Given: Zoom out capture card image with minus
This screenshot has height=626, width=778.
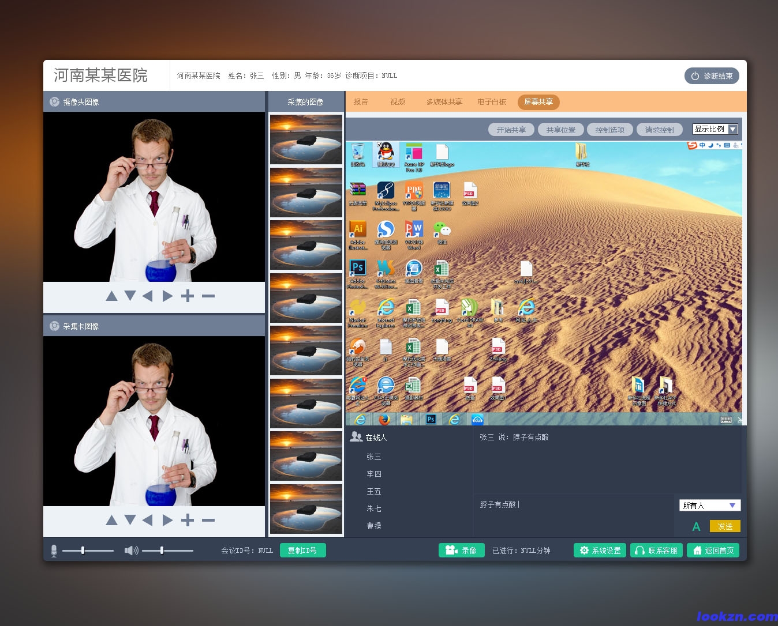Looking at the screenshot, I should coord(208,521).
